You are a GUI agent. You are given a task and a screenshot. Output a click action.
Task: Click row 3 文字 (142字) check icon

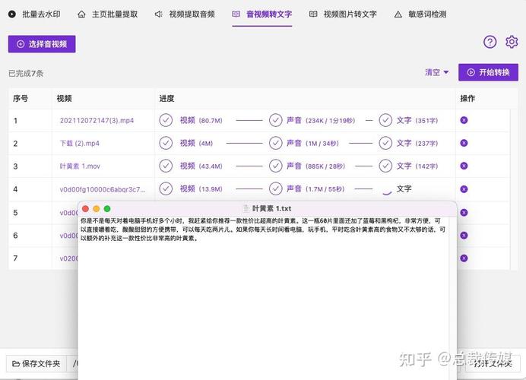coord(385,166)
